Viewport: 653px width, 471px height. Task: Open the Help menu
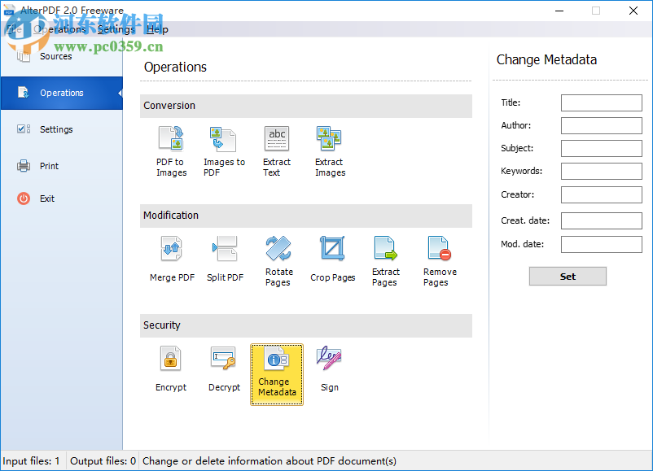pyautogui.click(x=157, y=28)
